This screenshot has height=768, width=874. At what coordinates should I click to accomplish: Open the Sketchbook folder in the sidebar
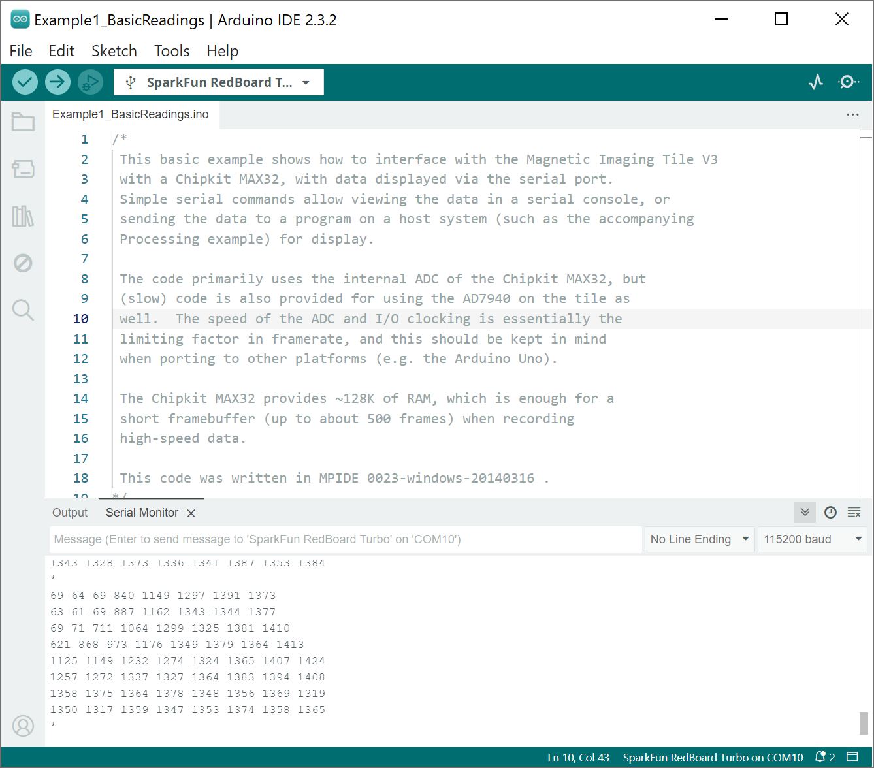(x=23, y=122)
